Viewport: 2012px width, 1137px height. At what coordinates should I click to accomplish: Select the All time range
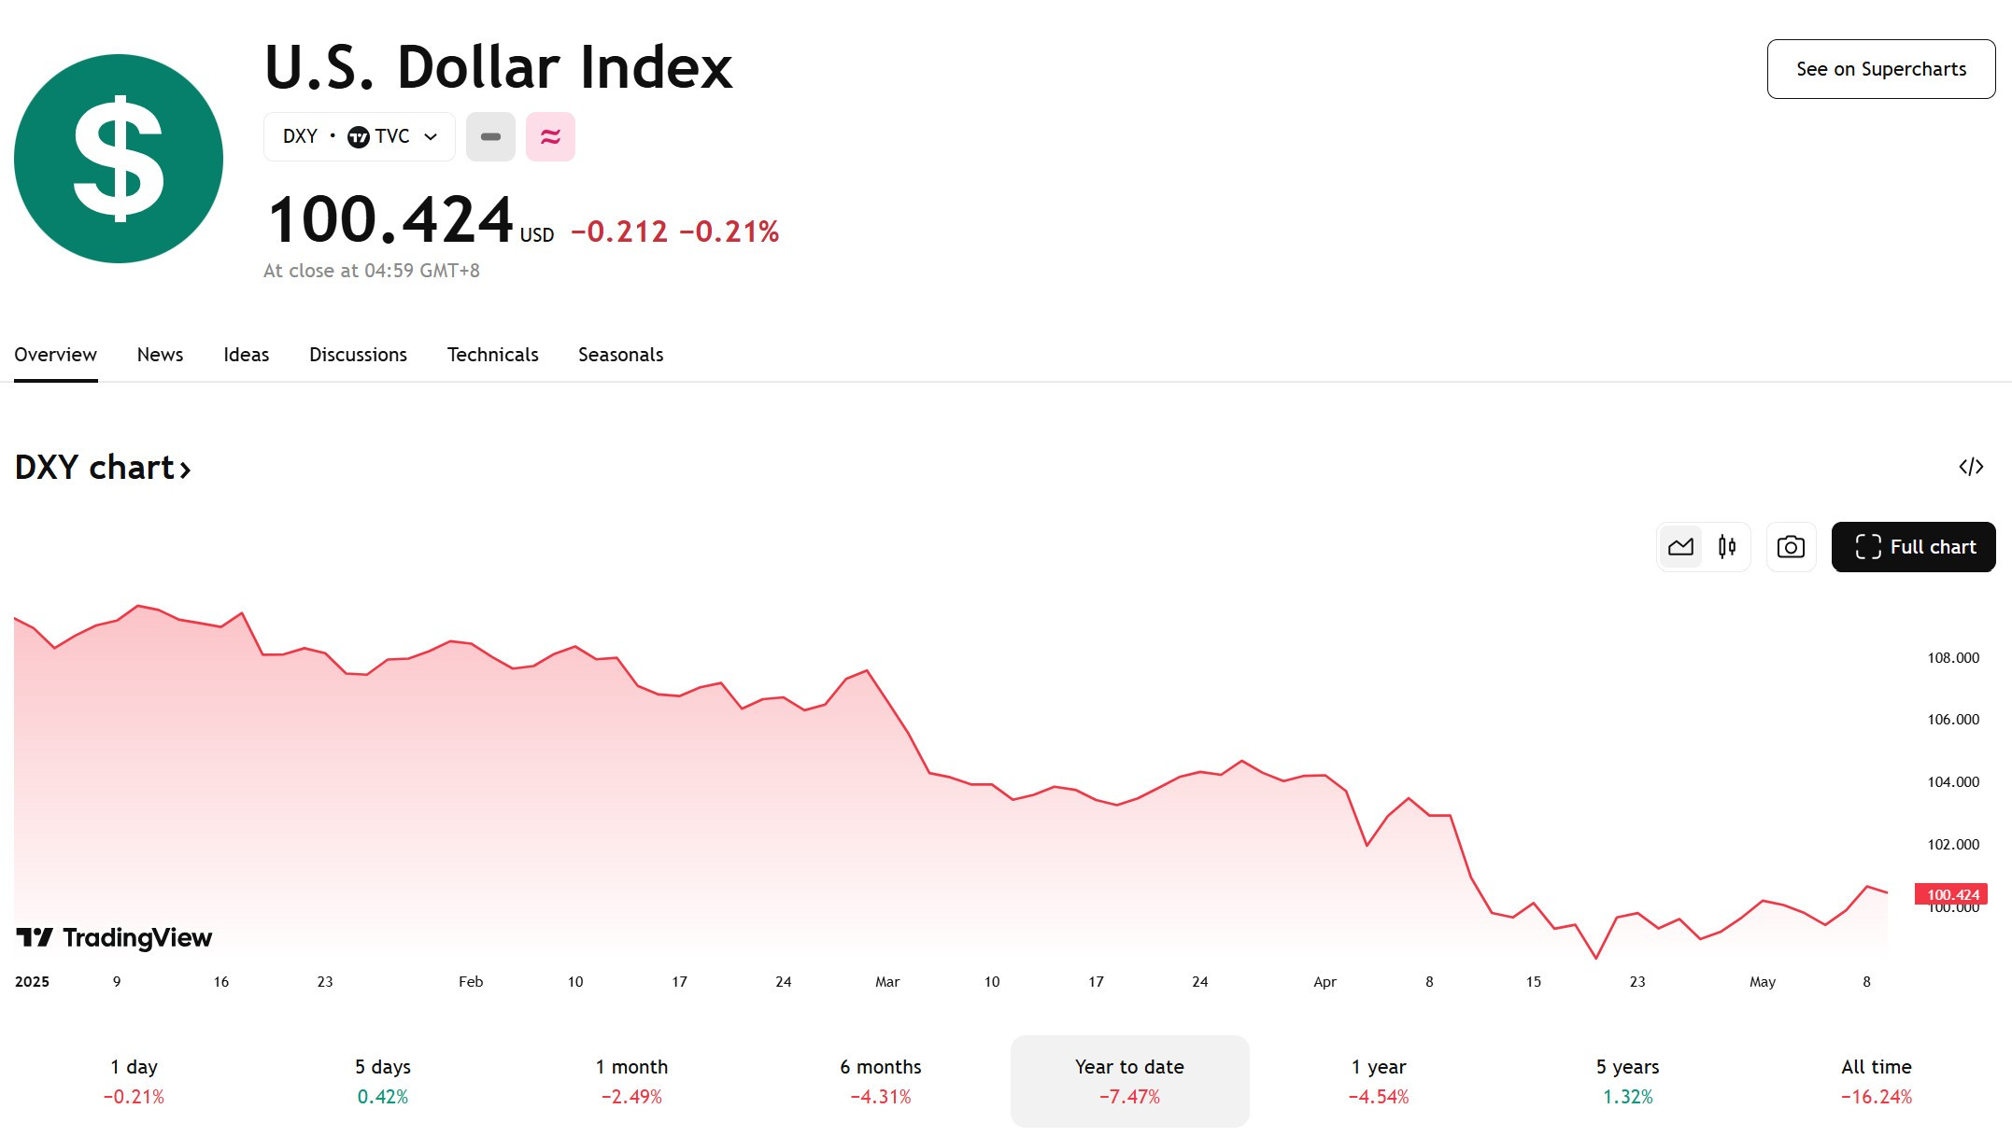pyautogui.click(x=1876, y=1081)
